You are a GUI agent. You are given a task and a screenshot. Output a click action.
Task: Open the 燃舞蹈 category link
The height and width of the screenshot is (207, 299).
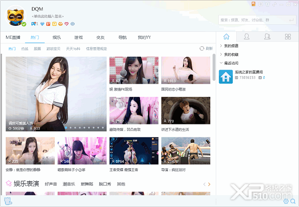pos(87,184)
